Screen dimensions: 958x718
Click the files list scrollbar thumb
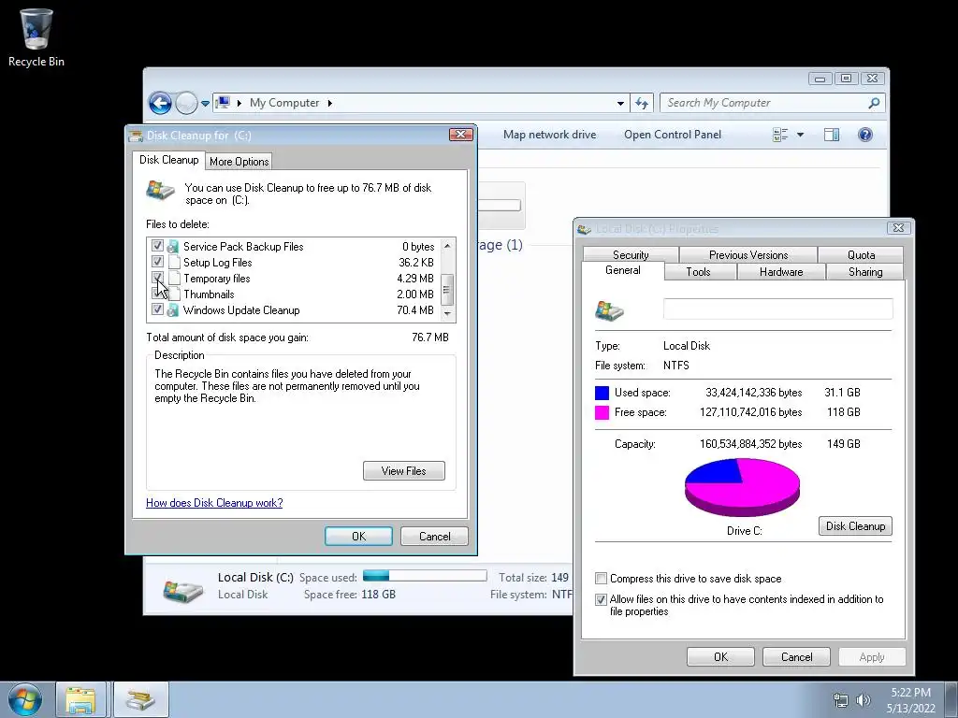coord(447,289)
